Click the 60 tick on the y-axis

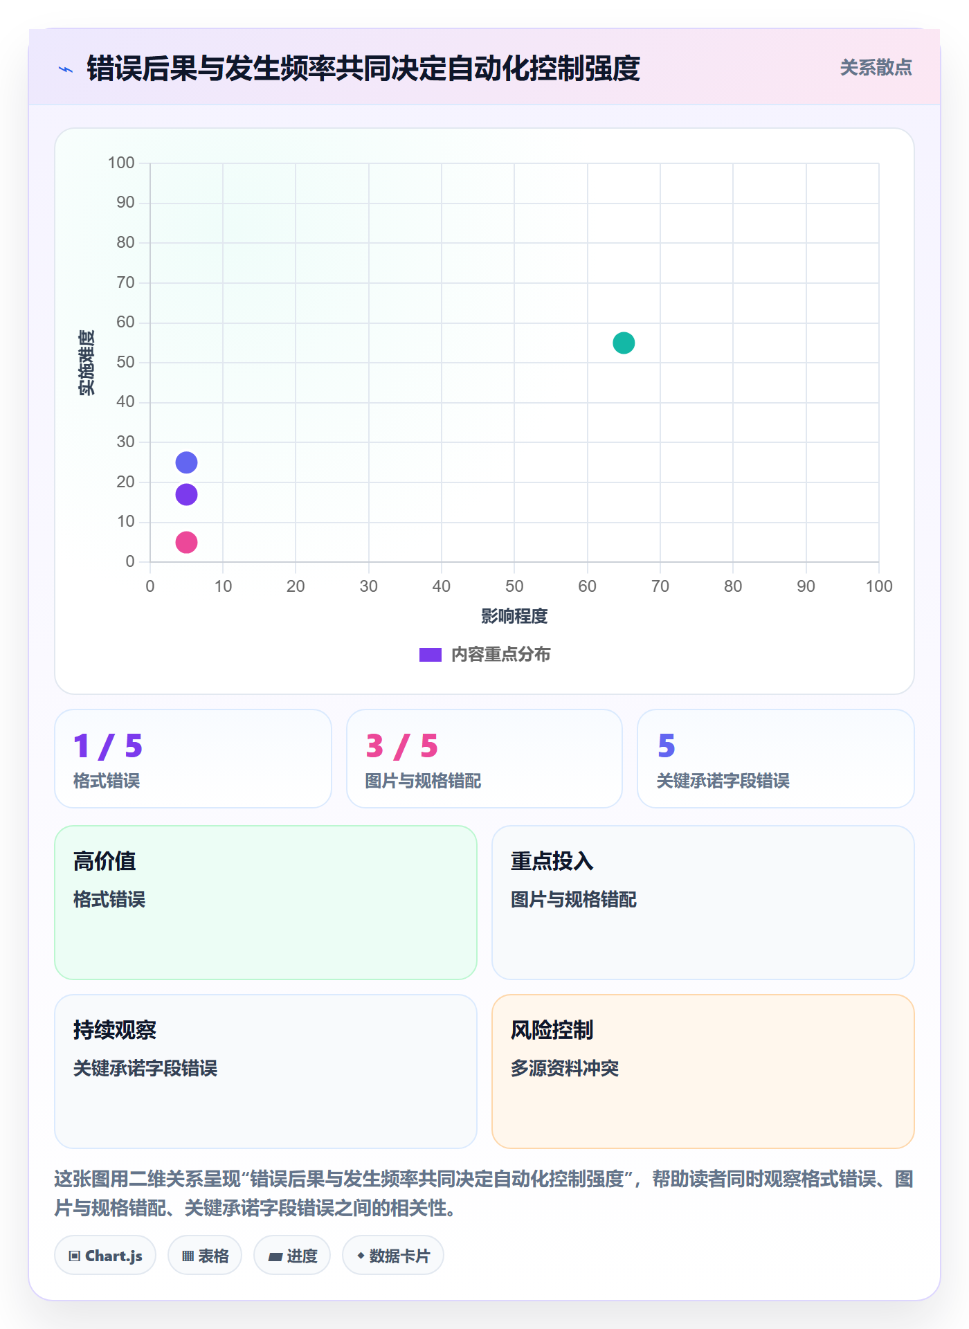(125, 322)
